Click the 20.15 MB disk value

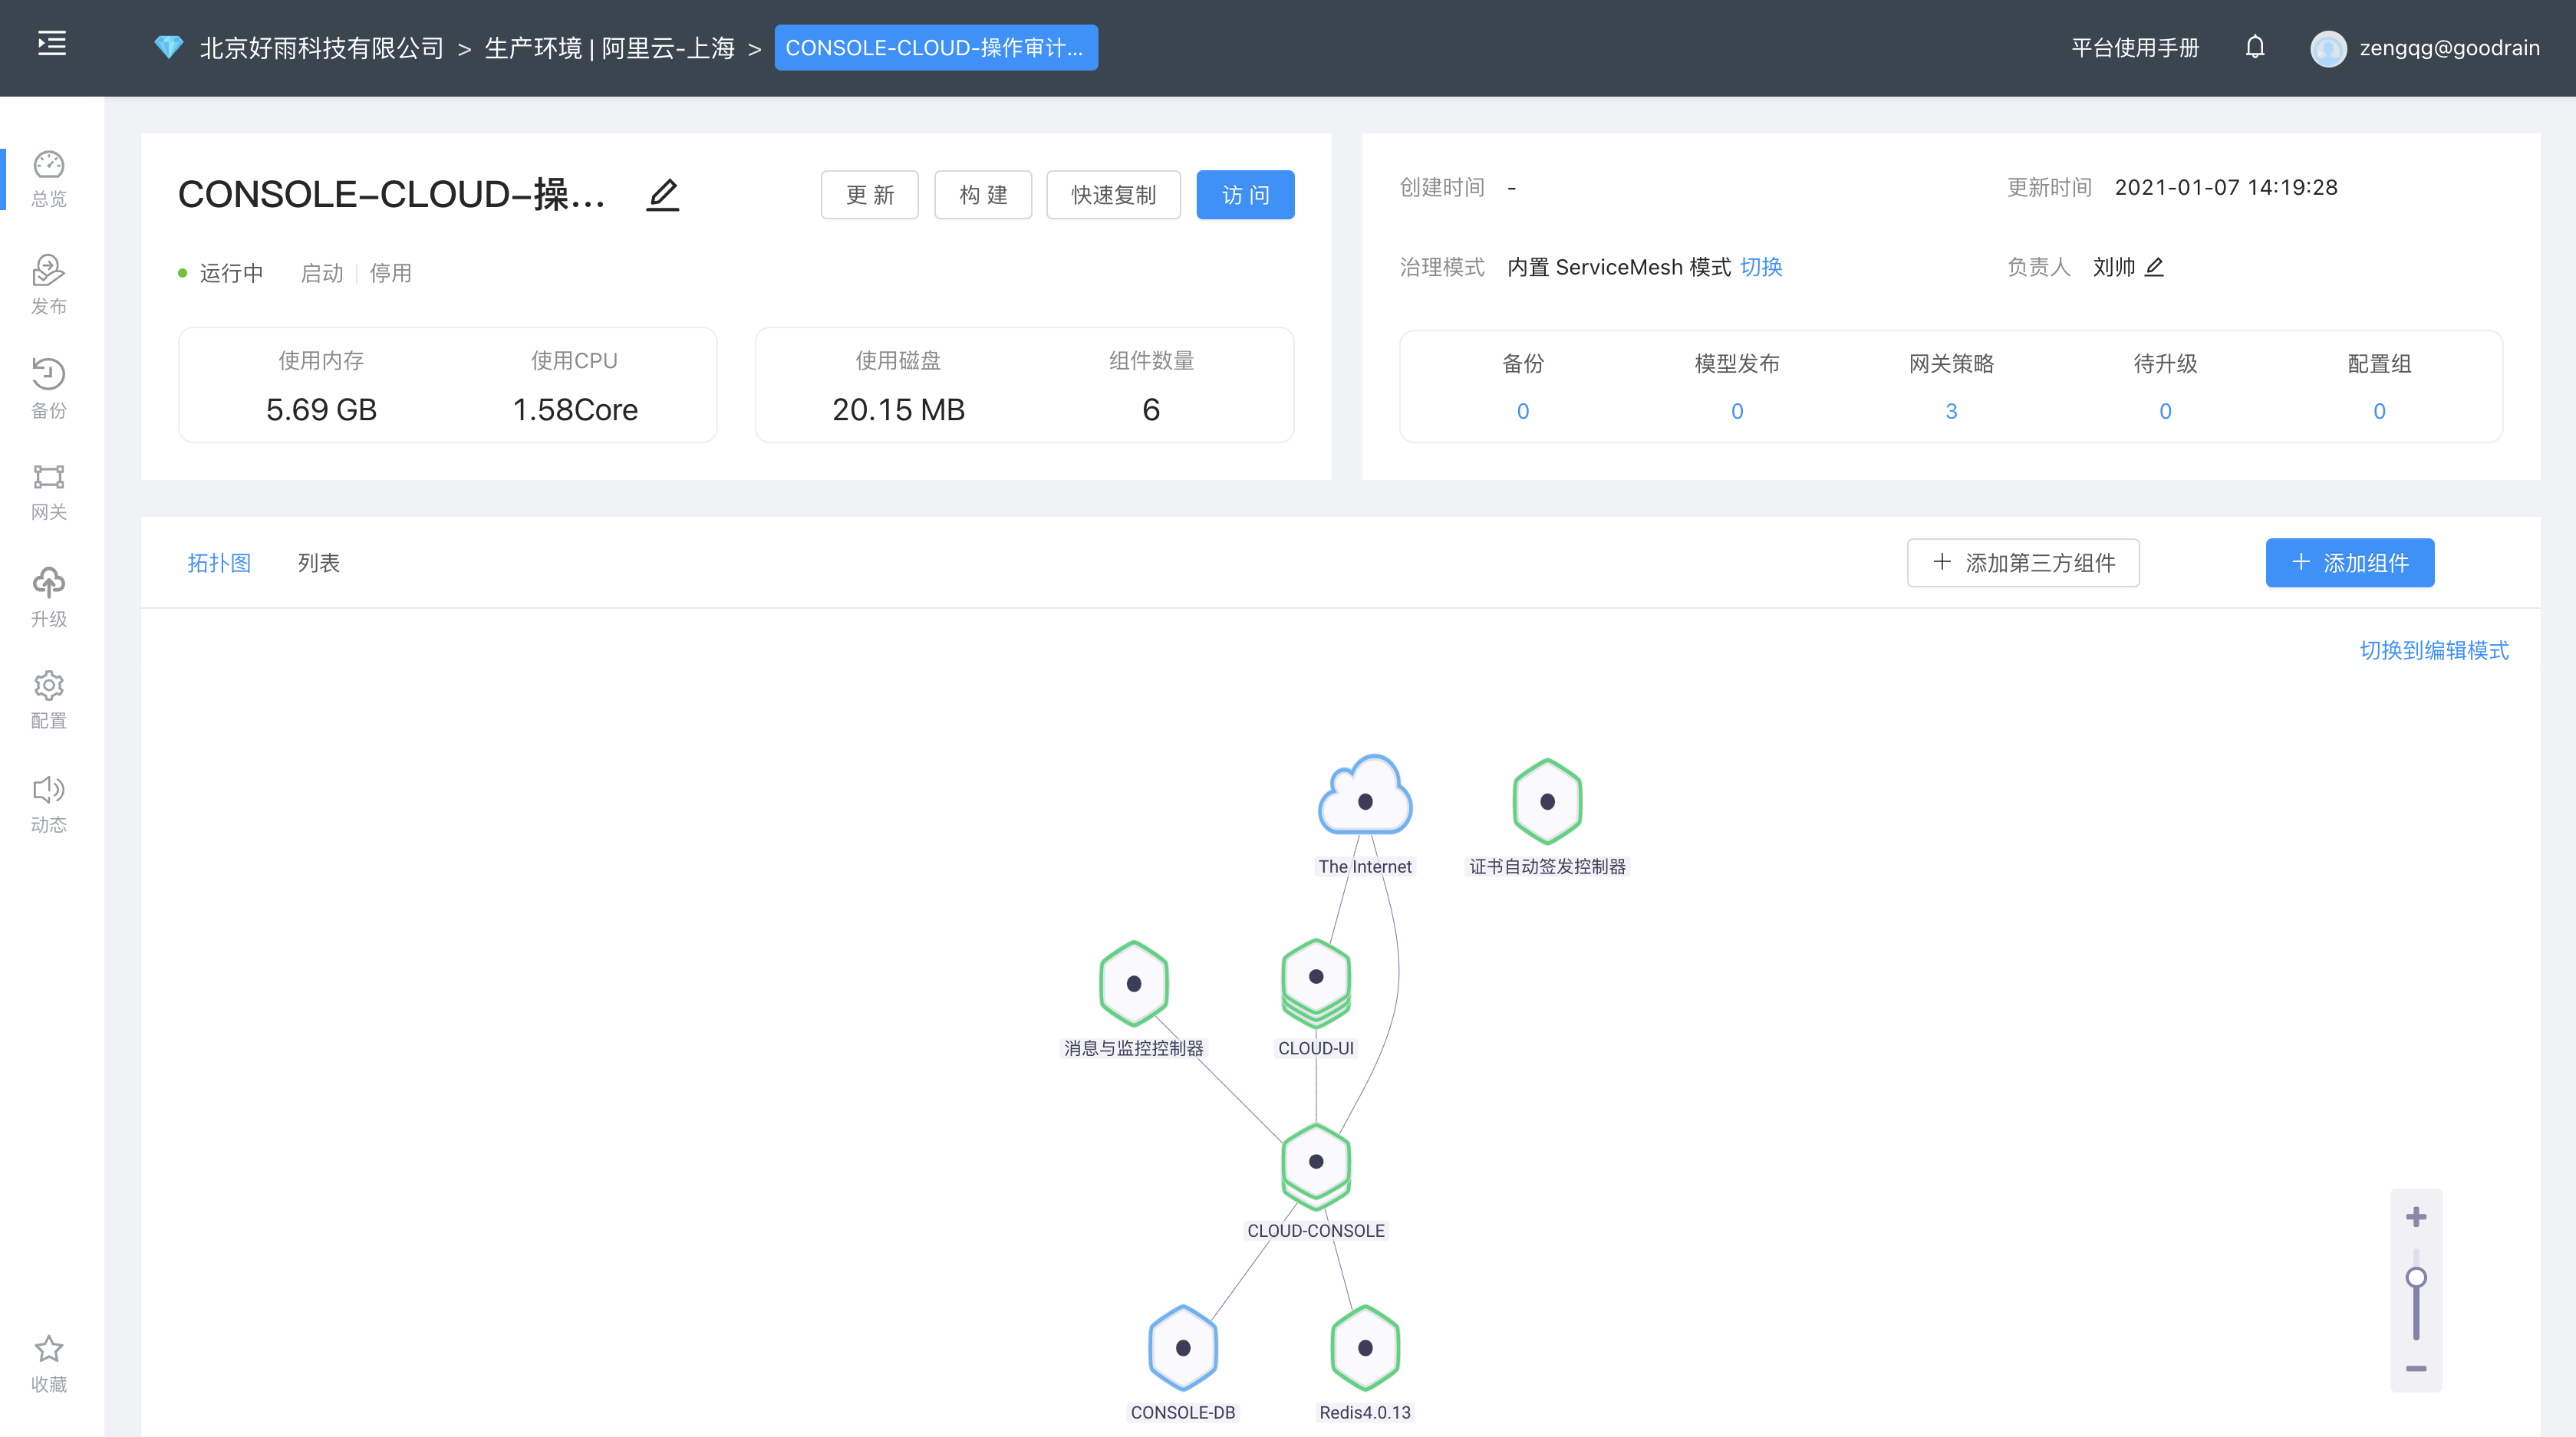pyautogui.click(x=898, y=409)
